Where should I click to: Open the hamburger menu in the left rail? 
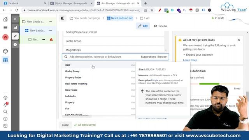tap(5, 28)
